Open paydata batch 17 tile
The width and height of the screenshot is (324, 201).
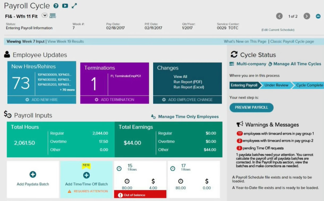point(193,179)
